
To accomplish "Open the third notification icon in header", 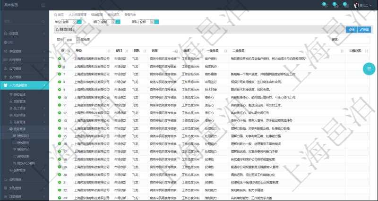I will (x=345, y=5).
